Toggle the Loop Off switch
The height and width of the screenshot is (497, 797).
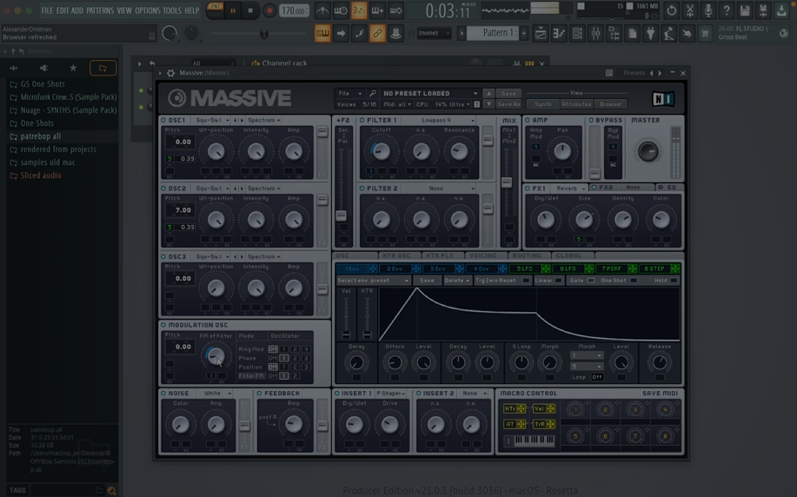pos(597,377)
